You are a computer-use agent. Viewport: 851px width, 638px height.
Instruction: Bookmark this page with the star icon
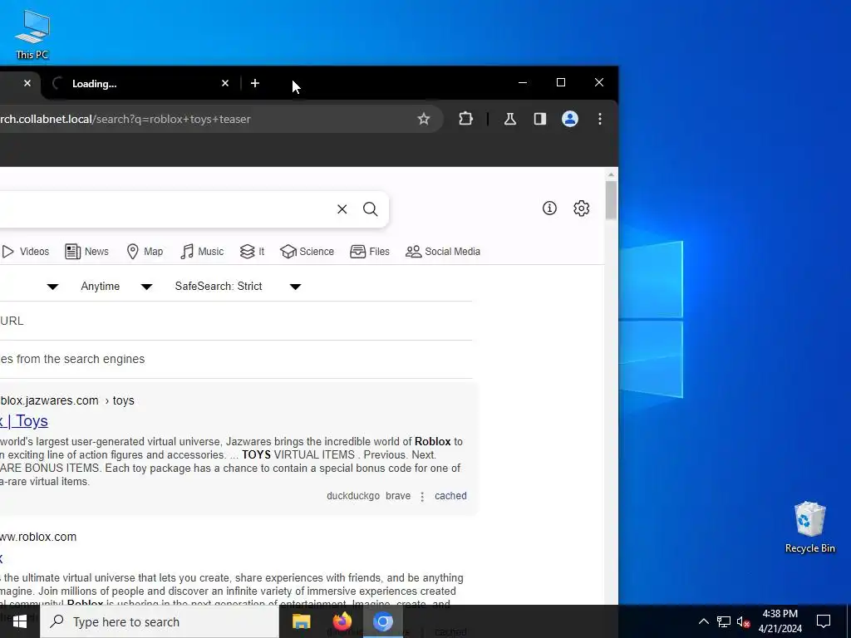pos(424,119)
